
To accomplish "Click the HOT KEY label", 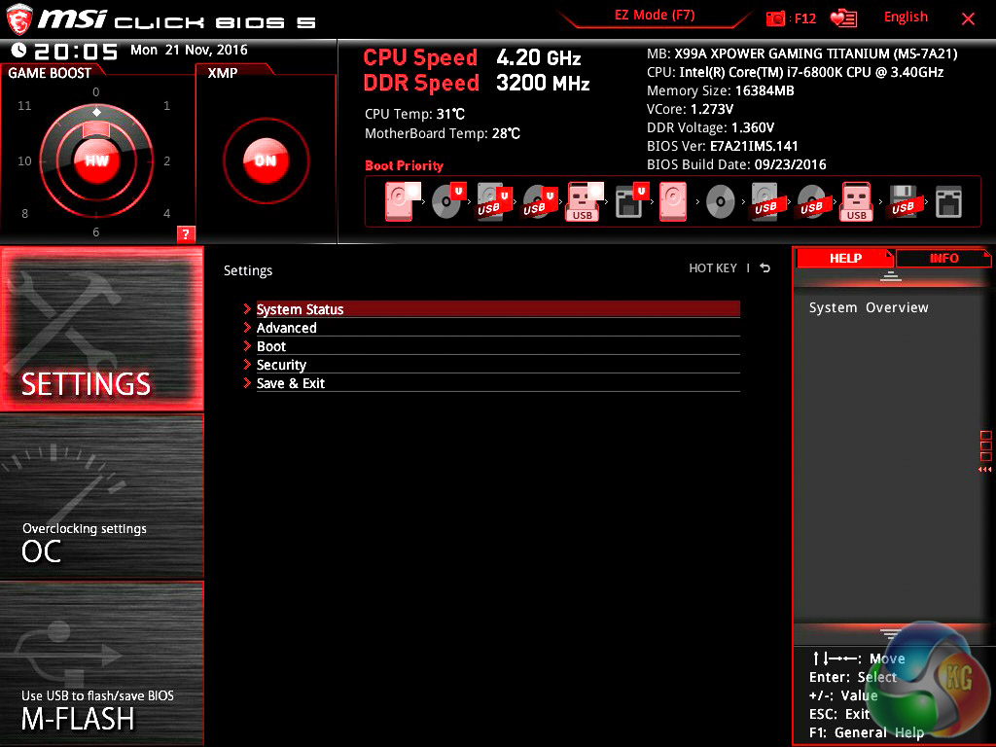I will coord(713,268).
